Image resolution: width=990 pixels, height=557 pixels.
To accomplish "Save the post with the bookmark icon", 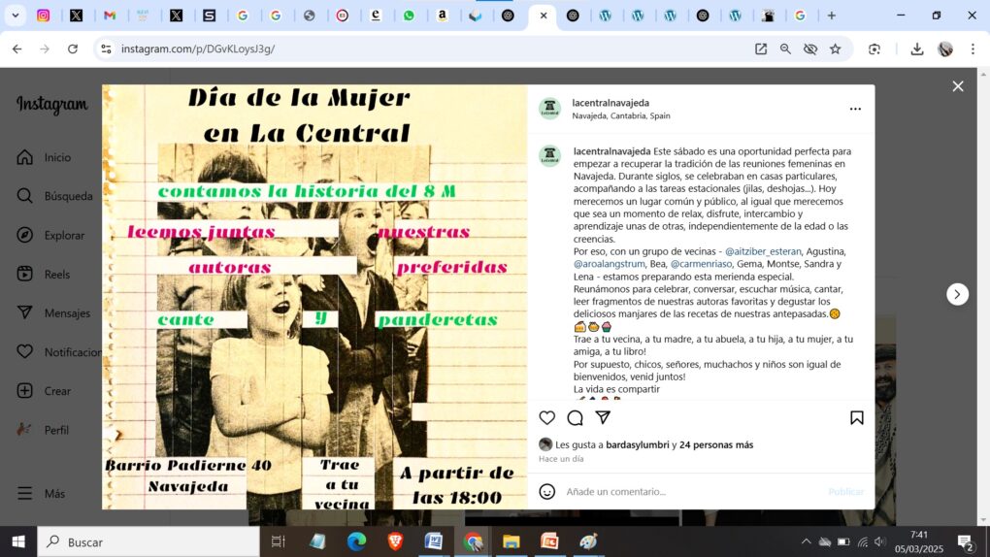I will coord(856,418).
